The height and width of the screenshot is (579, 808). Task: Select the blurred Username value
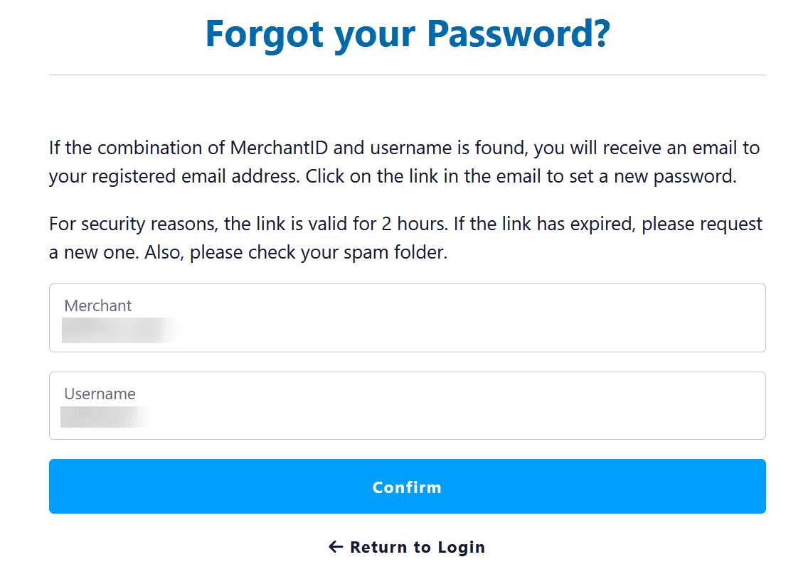tap(105, 418)
